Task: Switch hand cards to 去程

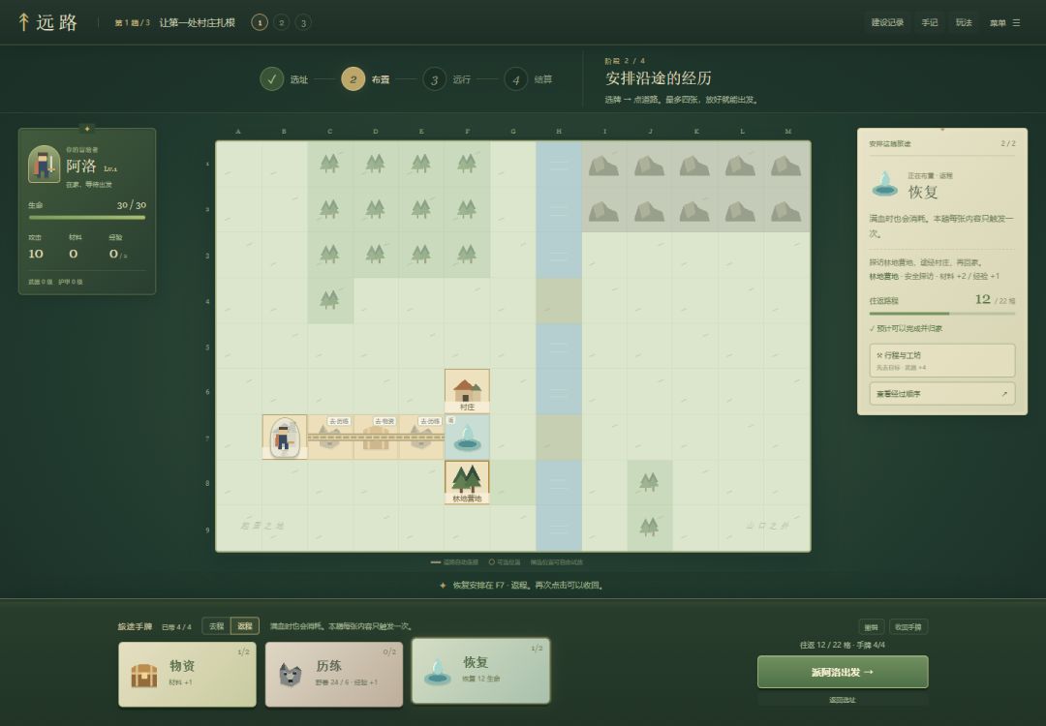Action: click(216, 626)
